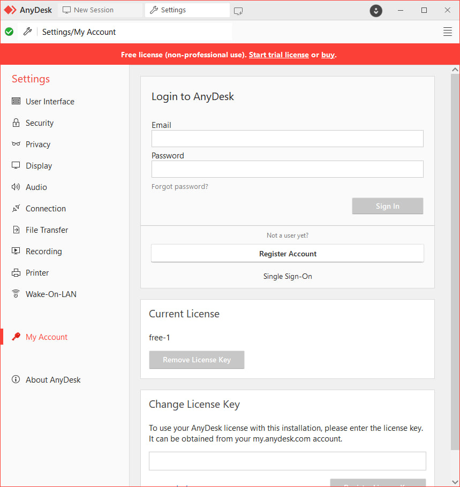Open Privacy settings
The width and height of the screenshot is (460, 487).
coord(38,144)
